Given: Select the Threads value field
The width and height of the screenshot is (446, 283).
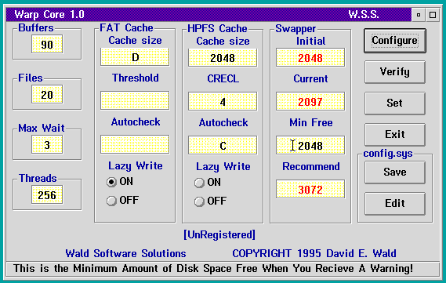Looking at the screenshot, I should pyautogui.click(x=47, y=195).
